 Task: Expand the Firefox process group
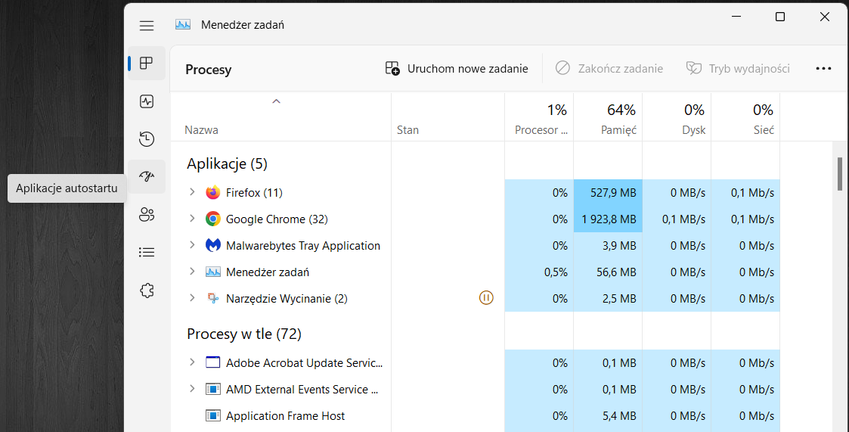(x=192, y=193)
